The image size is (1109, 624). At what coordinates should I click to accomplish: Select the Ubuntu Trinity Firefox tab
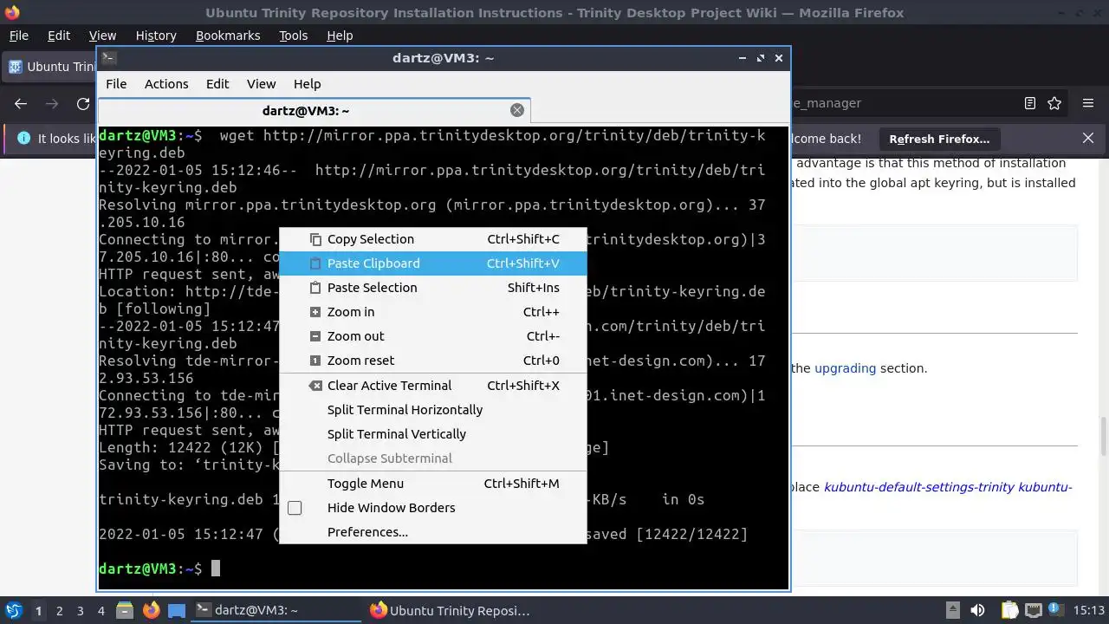pos(50,67)
